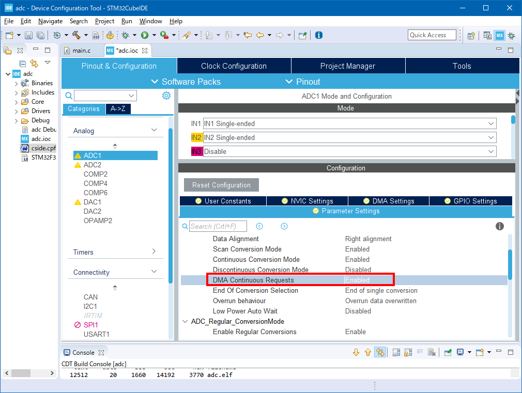
Task: Click Link with Editor icon in project explorer
Action: [x=34, y=63]
